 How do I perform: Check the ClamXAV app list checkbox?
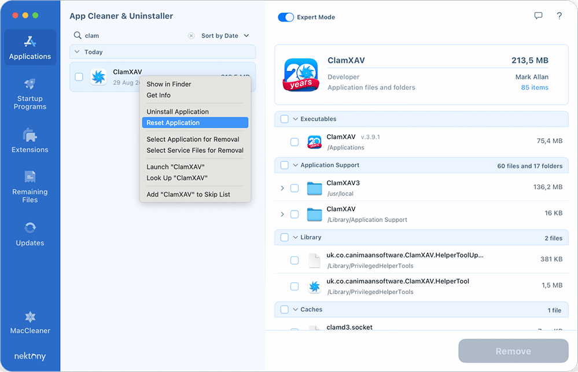pyautogui.click(x=79, y=77)
